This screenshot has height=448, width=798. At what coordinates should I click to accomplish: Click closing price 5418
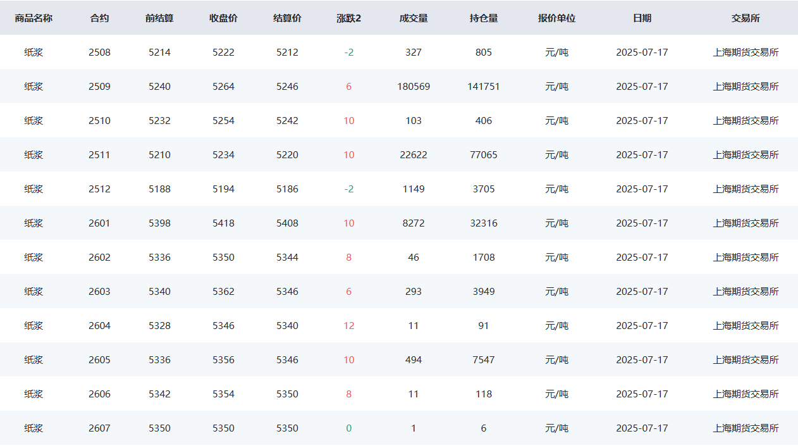coord(223,223)
